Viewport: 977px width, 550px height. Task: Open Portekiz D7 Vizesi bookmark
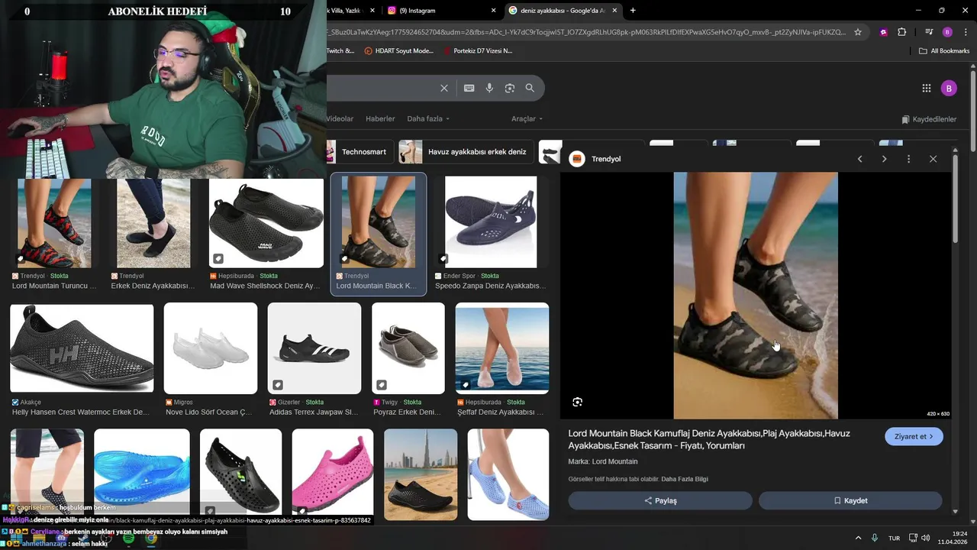478,51
